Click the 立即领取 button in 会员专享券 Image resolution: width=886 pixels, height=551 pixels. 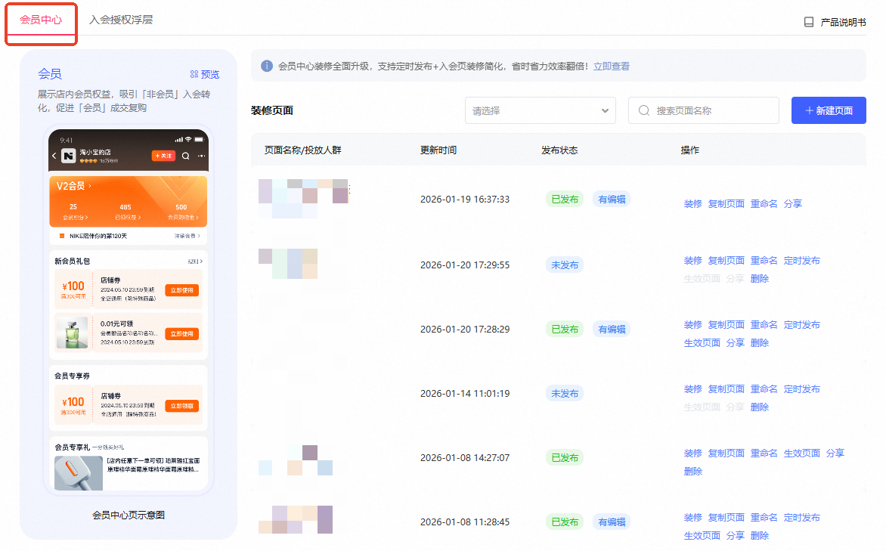tap(182, 407)
